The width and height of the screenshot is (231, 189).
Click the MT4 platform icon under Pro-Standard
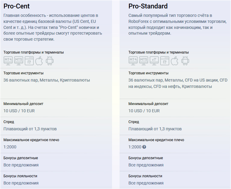133,60
